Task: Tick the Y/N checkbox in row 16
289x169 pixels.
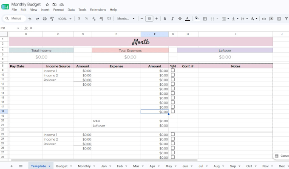Action: (173, 102)
